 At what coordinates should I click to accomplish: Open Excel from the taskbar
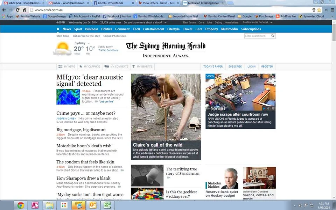tap(107, 205)
